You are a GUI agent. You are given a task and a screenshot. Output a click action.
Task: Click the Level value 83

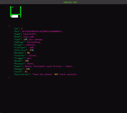(26, 72)
